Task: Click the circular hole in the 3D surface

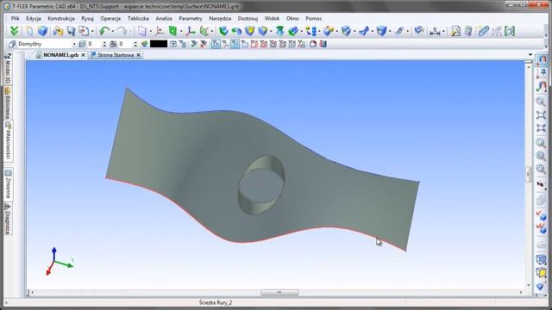Action: [261, 184]
